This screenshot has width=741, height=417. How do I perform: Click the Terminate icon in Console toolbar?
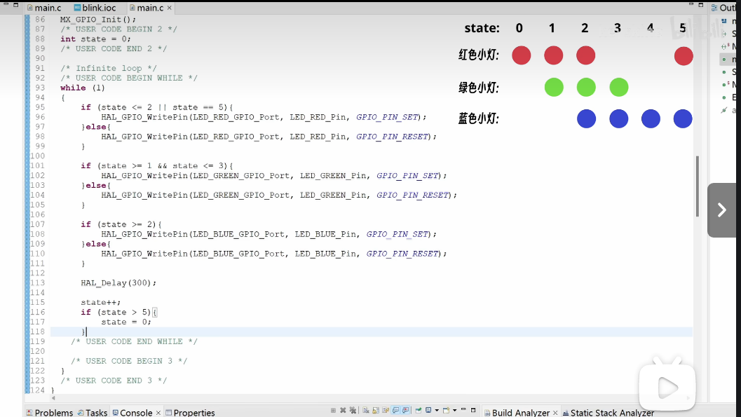coord(333,411)
